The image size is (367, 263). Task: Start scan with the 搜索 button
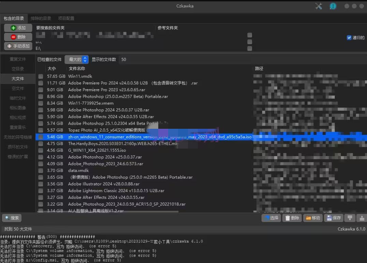coord(12,218)
